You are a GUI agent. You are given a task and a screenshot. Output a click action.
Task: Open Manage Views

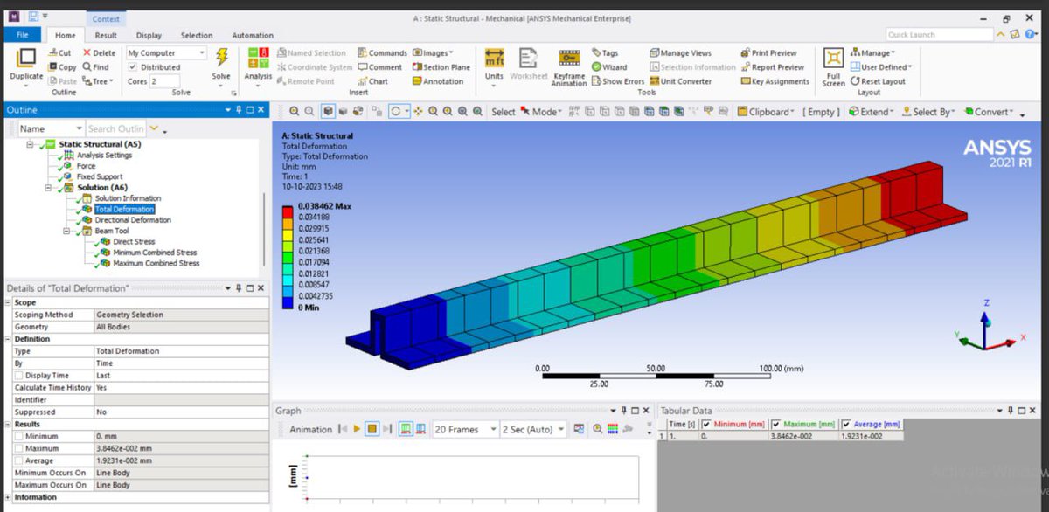680,53
